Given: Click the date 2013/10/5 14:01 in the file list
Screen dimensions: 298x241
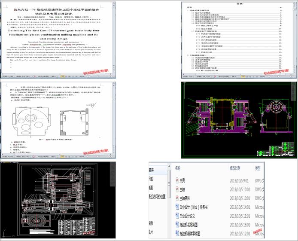Looking at the screenshot, I should [240, 207].
